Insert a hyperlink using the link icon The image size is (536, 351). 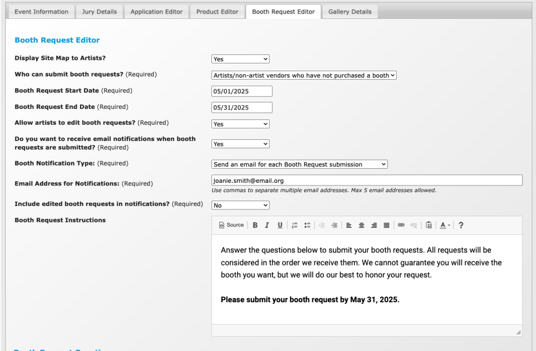[401, 225]
